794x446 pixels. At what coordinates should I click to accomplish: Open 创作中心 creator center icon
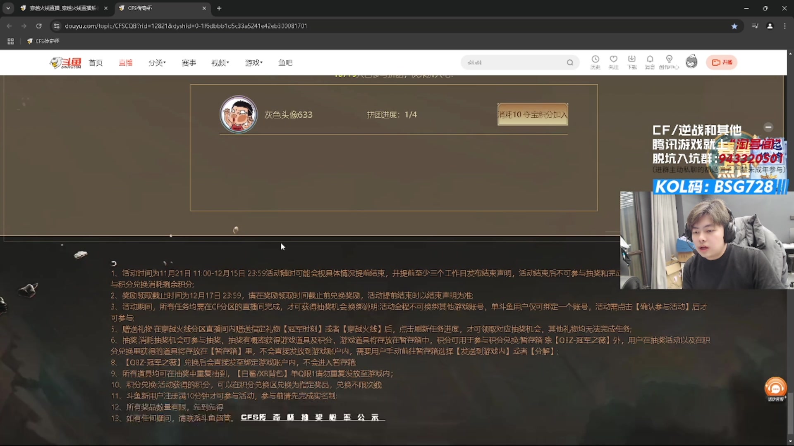(x=669, y=62)
